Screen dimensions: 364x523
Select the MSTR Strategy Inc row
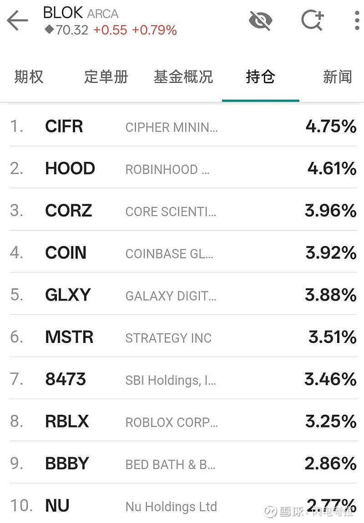[x=182, y=337]
